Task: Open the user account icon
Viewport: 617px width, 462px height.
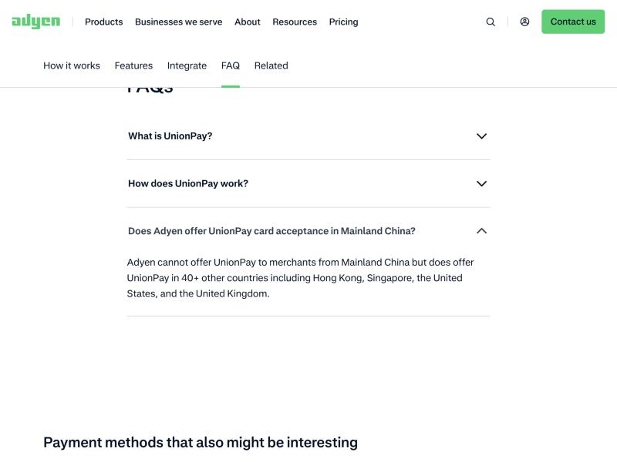Action: click(524, 22)
